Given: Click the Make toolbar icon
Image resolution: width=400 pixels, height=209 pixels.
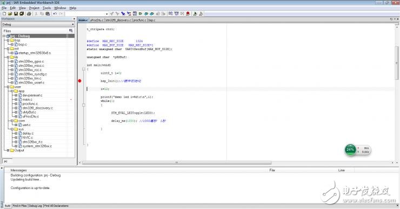Looking at the screenshot, I should [x=176, y=13].
